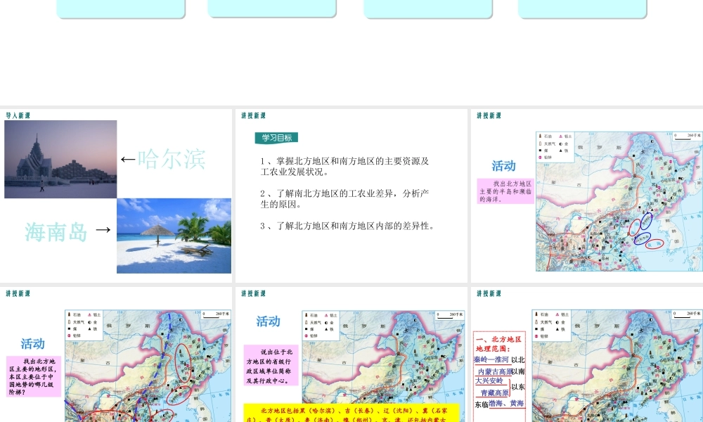703x422 pixels.
Task: Select the teal 学习目标 badge
Action: [276, 138]
